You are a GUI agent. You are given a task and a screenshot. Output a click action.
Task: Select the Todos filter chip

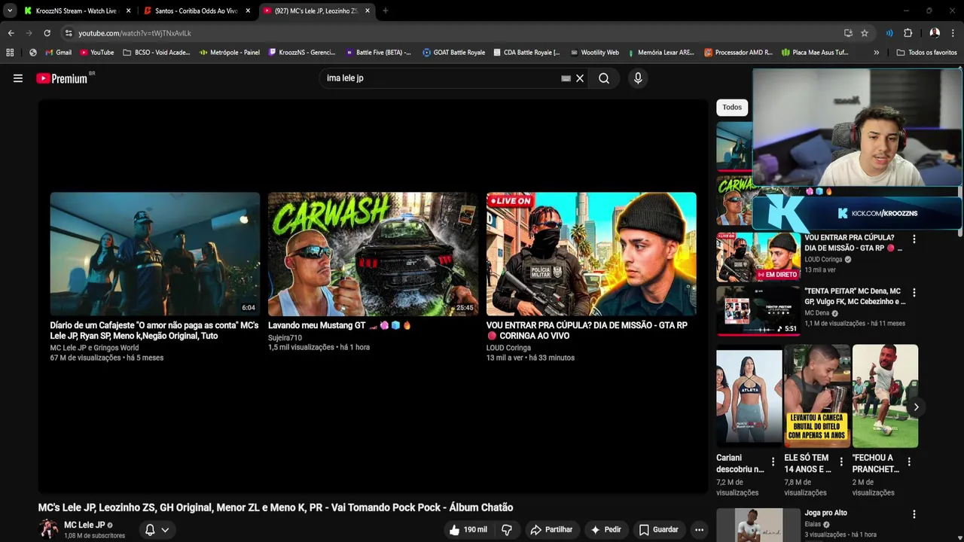point(732,108)
